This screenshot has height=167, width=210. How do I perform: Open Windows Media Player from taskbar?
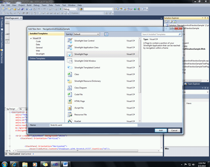pyautogui.click(x=35, y=164)
